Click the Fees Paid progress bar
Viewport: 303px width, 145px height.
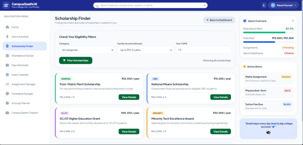[x=268, y=42]
